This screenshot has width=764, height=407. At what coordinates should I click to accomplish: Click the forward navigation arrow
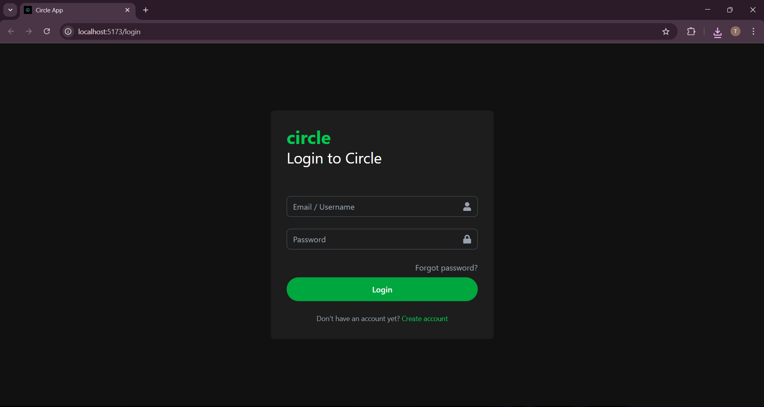coord(29,31)
